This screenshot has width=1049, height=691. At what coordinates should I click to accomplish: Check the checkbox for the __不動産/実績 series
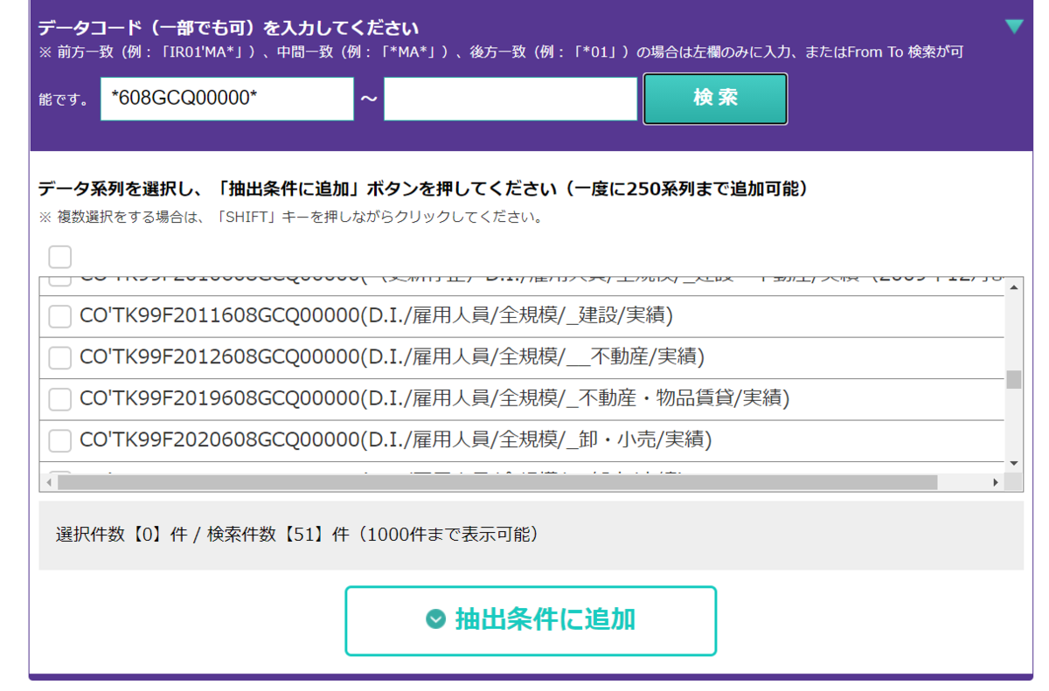click(59, 357)
